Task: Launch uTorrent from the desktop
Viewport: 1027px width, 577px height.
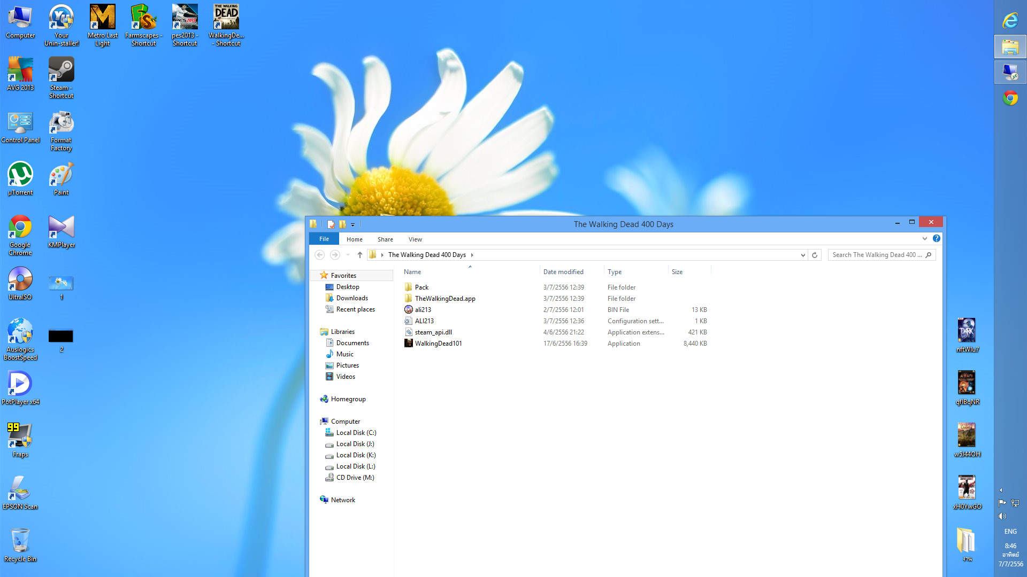Action: [20, 179]
